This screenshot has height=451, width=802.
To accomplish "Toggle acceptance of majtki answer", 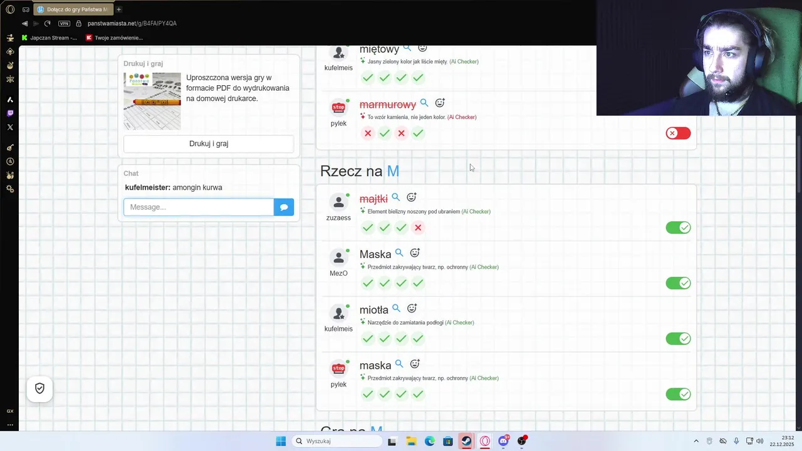I will (678, 227).
